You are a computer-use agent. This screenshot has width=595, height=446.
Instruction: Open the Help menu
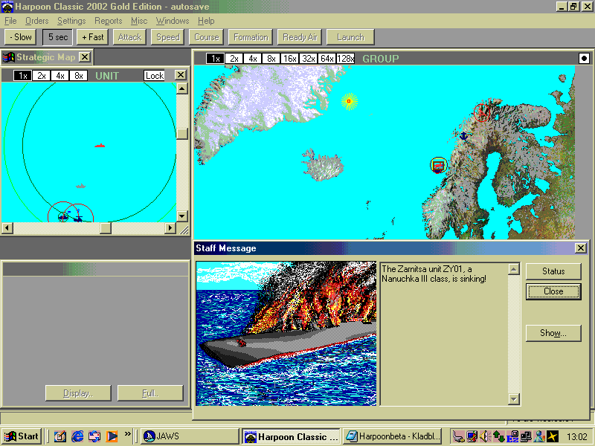[206, 21]
